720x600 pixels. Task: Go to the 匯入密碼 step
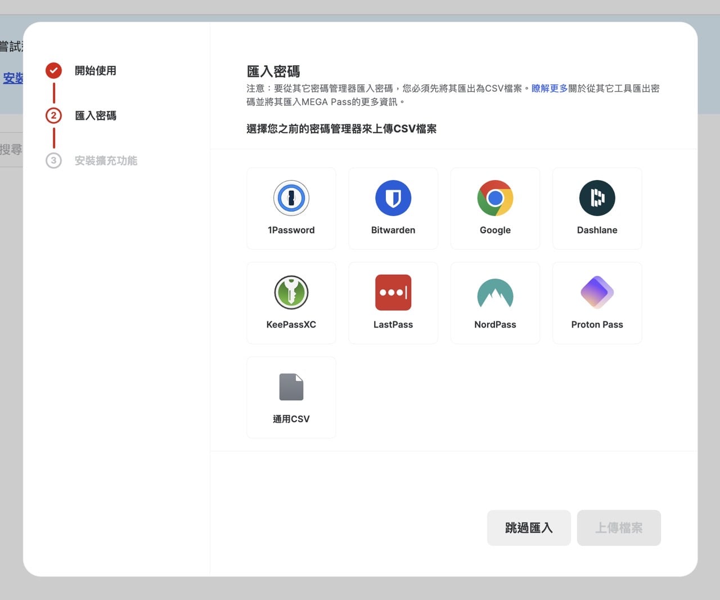[x=96, y=115]
